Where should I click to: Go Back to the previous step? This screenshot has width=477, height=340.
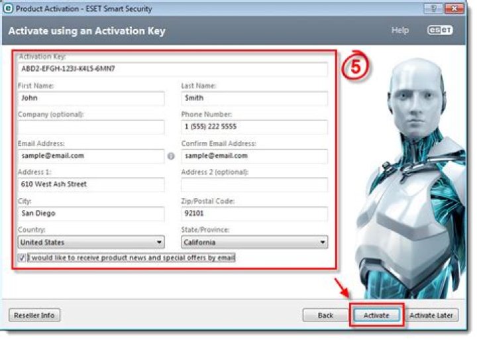click(325, 315)
